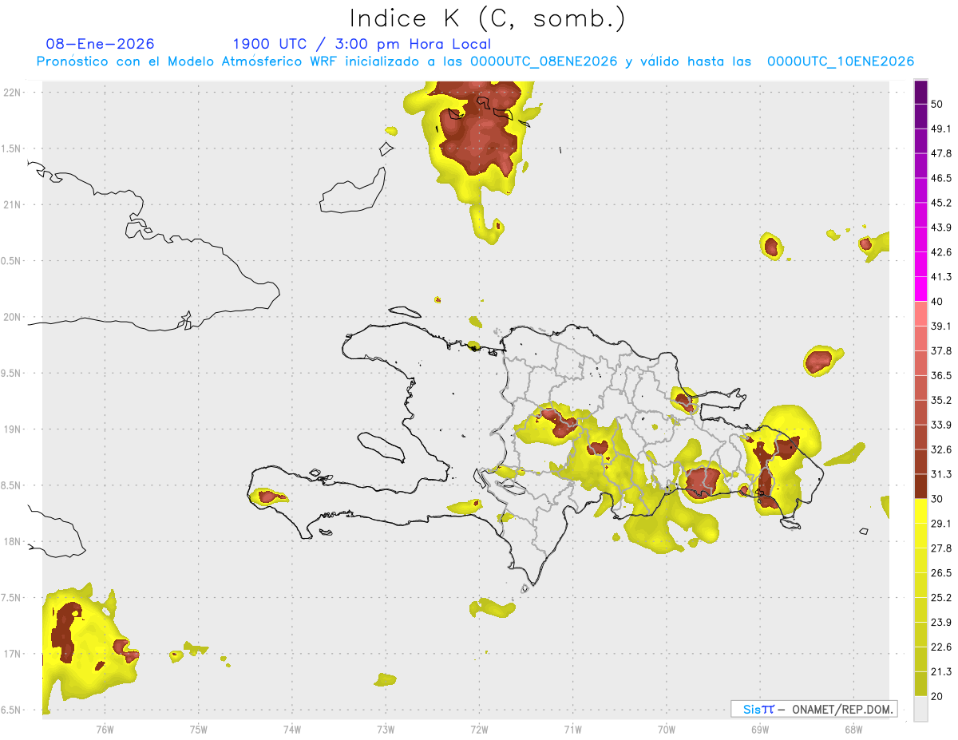Image resolution: width=958 pixels, height=740 pixels.
Task: Click the longitude label "71W"
Action: (572, 729)
